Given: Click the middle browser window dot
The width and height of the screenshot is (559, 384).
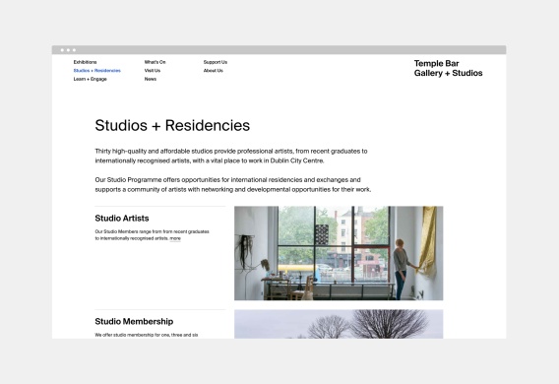Looking at the screenshot, I should click(x=68, y=50).
